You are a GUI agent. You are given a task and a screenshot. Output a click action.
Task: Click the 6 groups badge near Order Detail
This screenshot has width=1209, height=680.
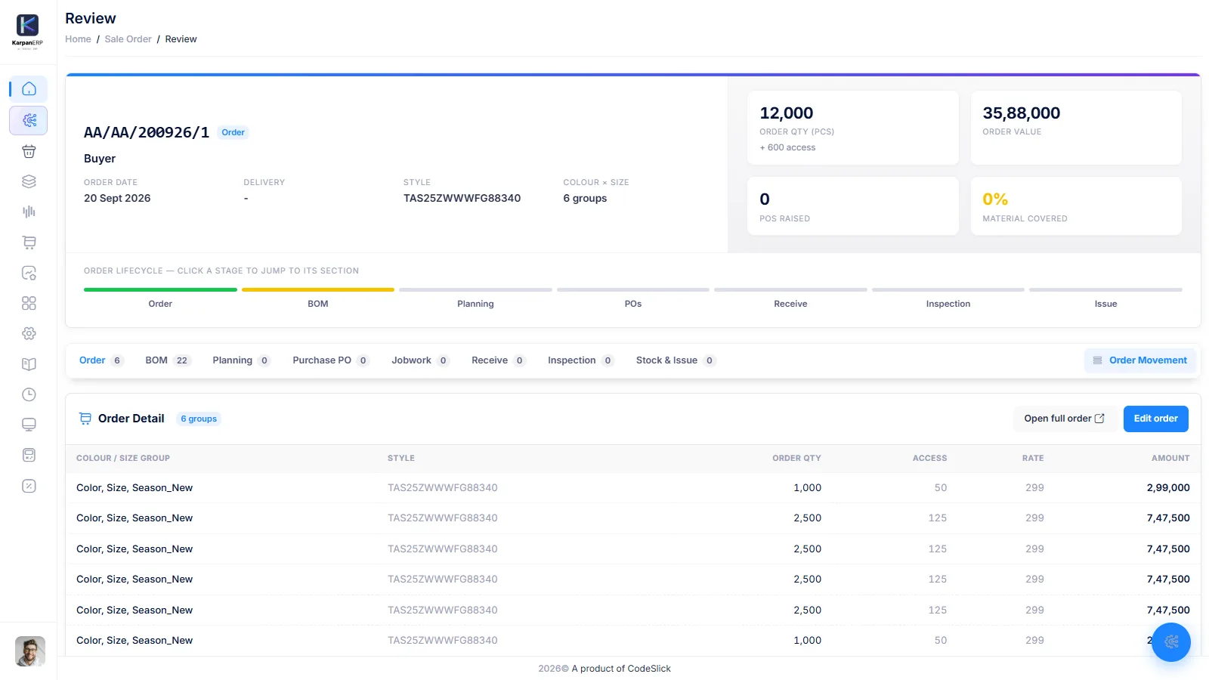(199, 419)
